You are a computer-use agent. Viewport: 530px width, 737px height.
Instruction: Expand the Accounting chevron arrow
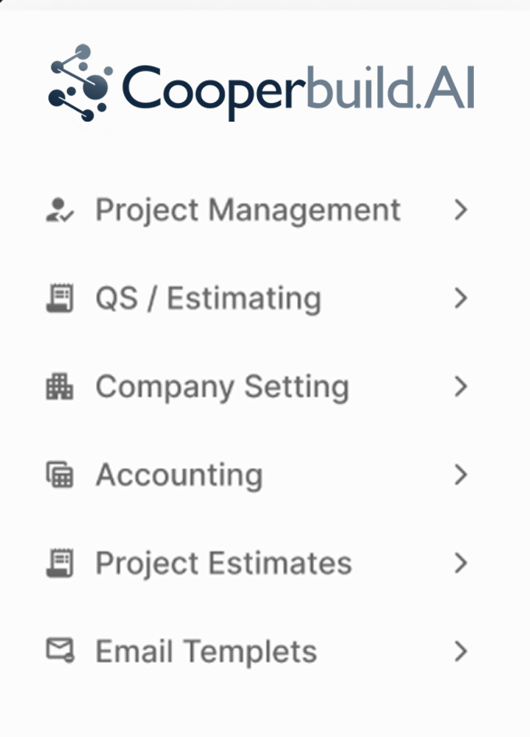[x=461, y=474]
